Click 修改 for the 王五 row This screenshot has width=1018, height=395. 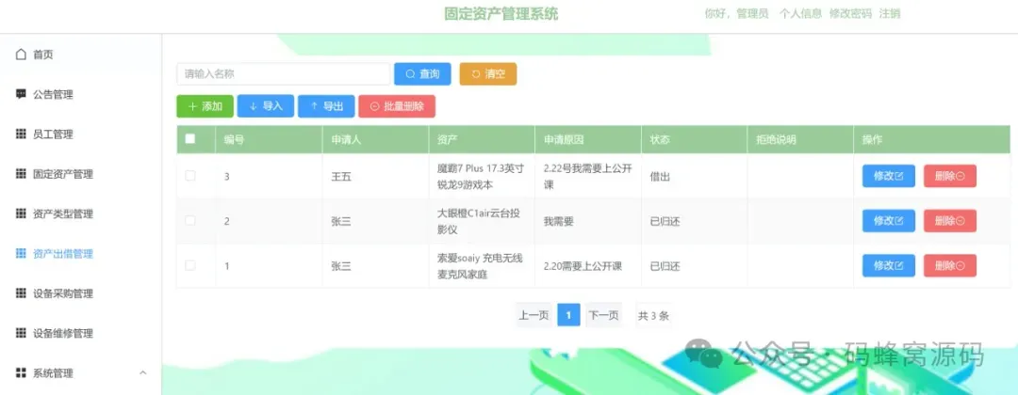tap(888, 176)
